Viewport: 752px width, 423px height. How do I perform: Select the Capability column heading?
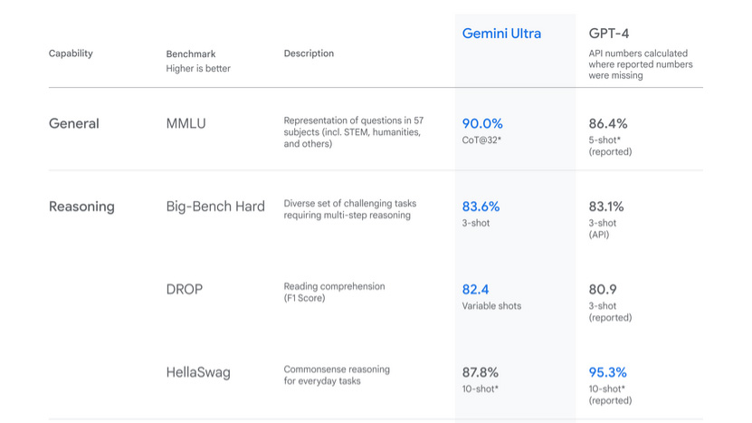pos(71,53)
